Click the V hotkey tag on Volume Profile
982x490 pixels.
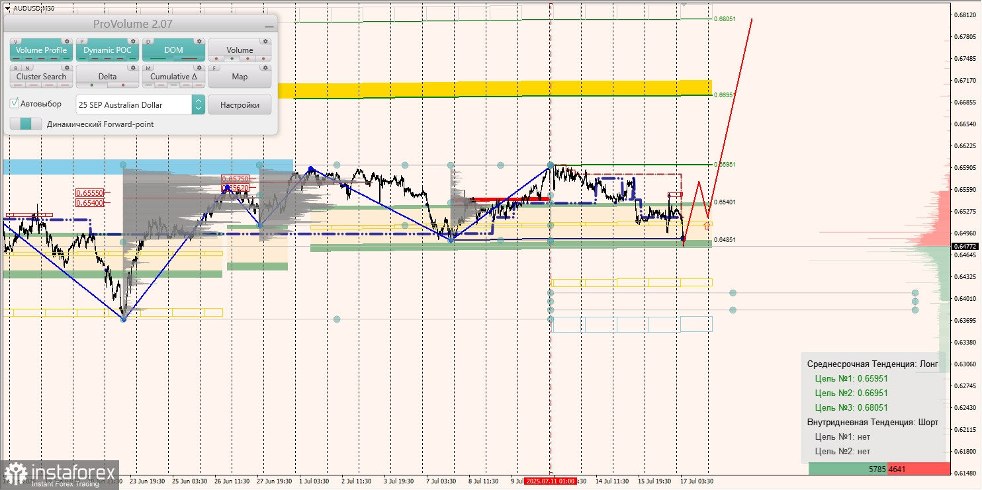click(x=15, y=41)
